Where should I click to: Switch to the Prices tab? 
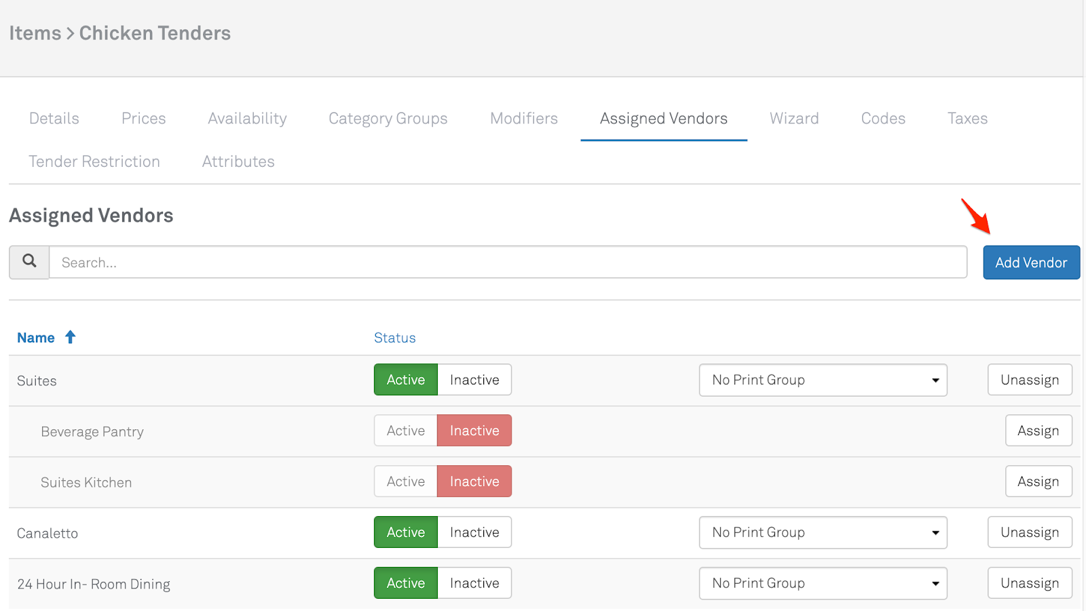pos(143,119)
